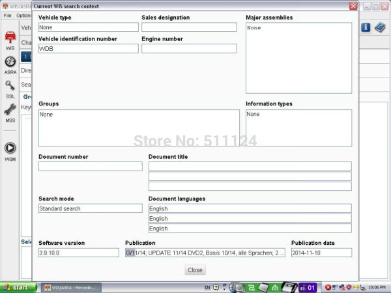Click the blue info icon
The image size is (391, 293).
coord(366,27)
